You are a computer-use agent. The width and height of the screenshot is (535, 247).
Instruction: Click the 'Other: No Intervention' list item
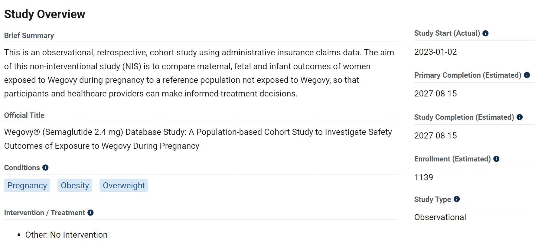click(66, 235)
